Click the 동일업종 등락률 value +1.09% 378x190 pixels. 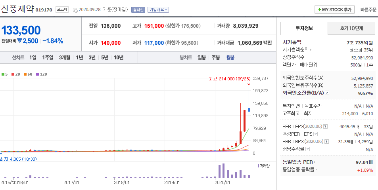pos(365,170)
